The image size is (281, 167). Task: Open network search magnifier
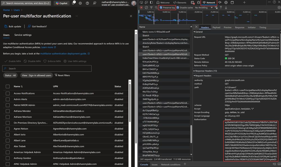coord(156,8)
